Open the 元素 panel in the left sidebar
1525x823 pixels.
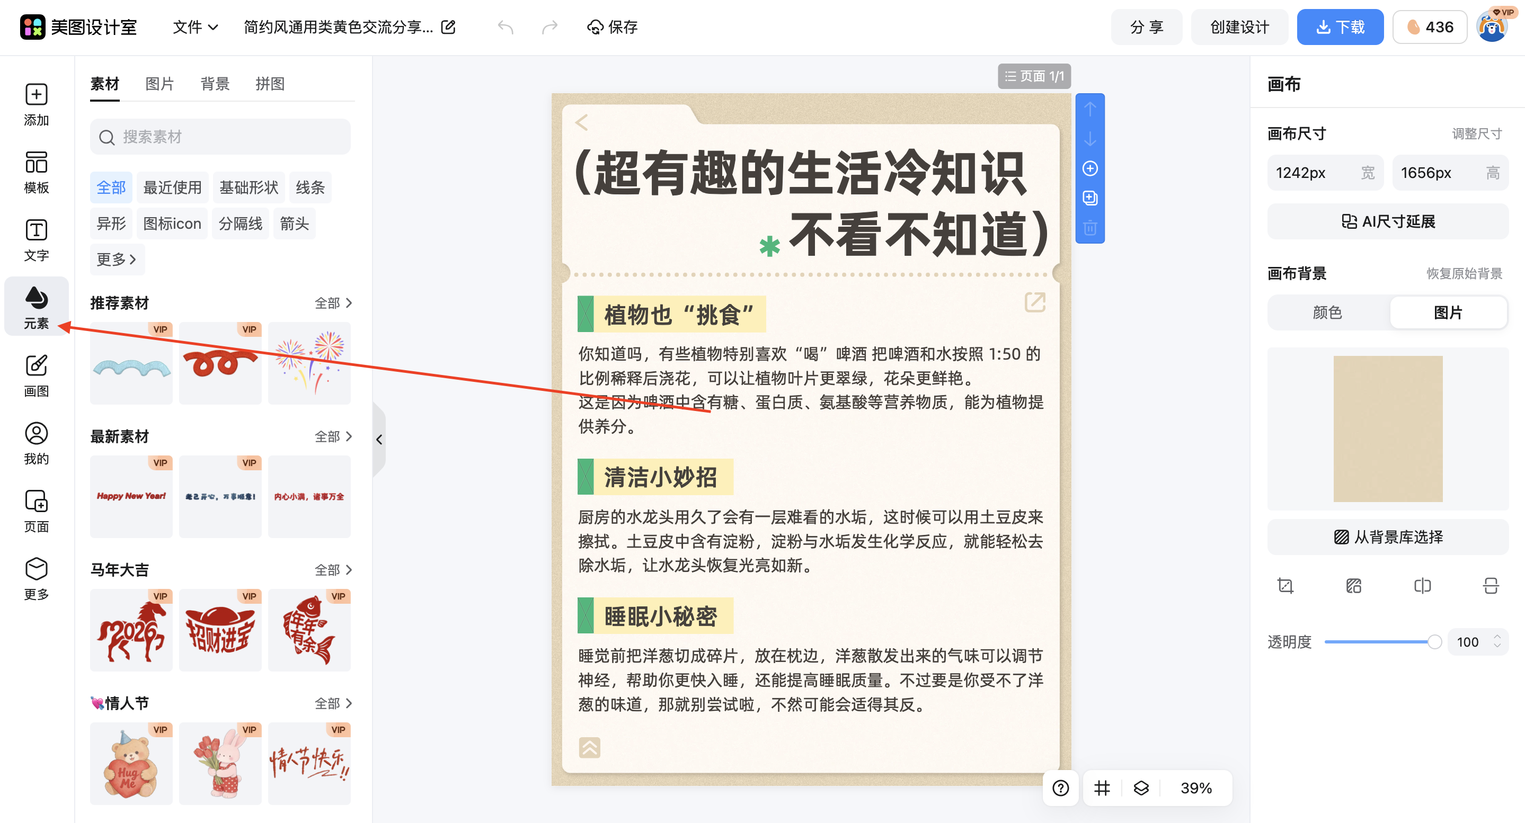click(37, 307)
